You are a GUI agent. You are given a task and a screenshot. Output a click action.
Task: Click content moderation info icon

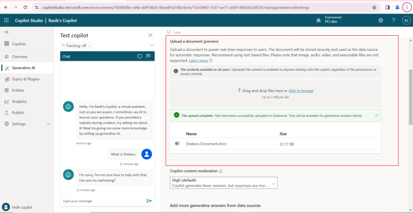[x=221, y=171]
